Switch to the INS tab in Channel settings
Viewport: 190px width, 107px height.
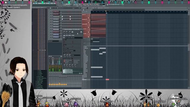pos(67,35)
